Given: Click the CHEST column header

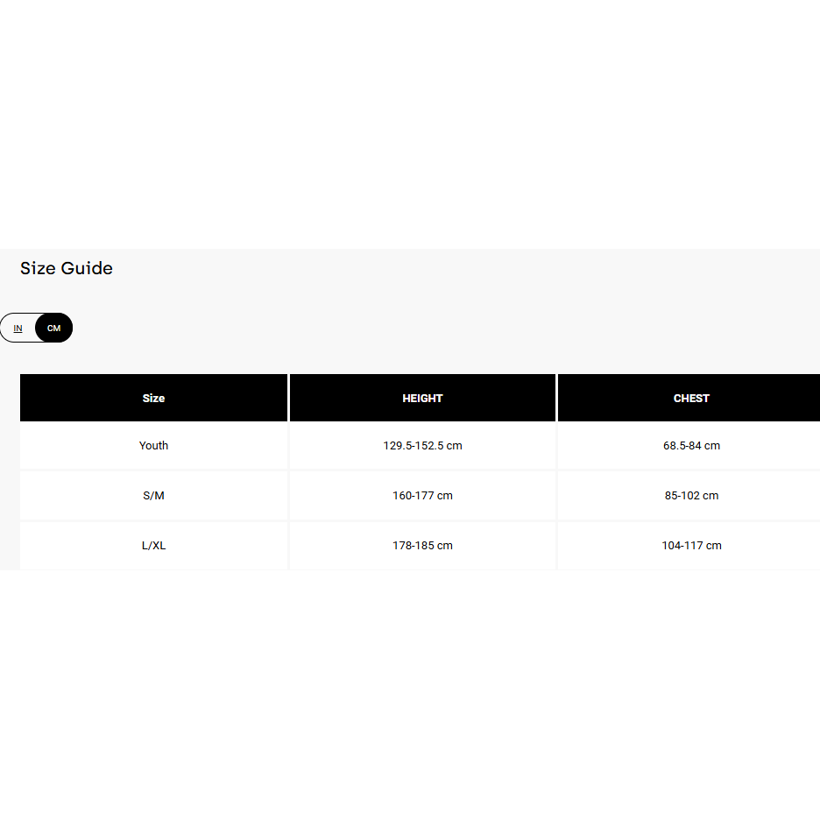Looking at the screenshot, I should click(691, 398).
